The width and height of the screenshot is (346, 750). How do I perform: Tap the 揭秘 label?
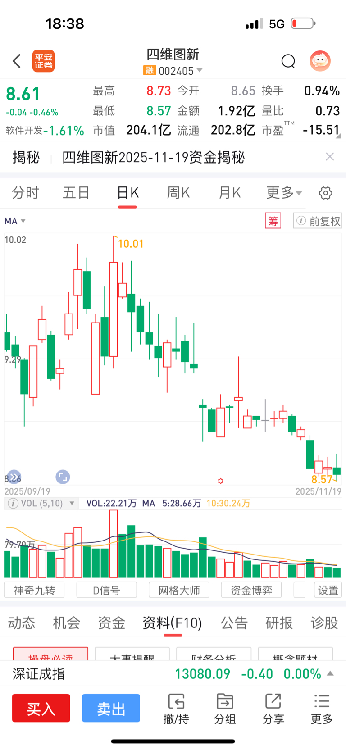[x=26, y=157]
